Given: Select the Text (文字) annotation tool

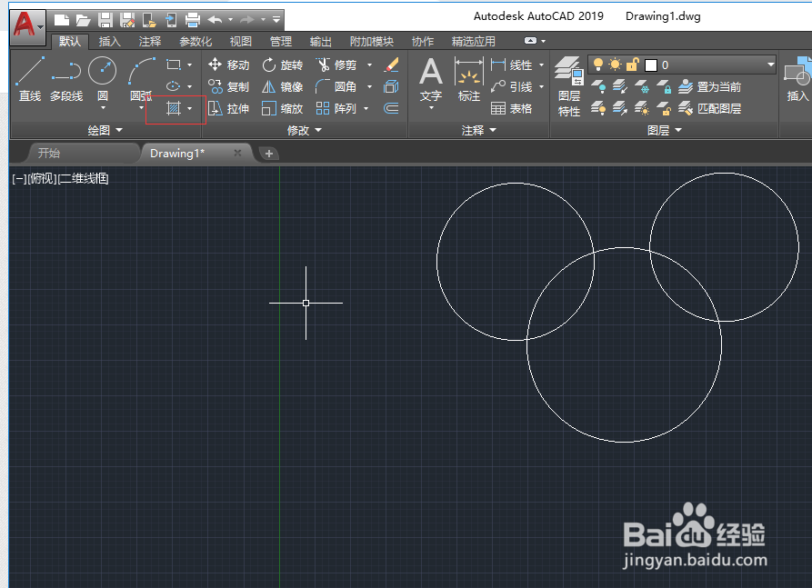Looking at the screenshot, I should click(x=431, y=79).
